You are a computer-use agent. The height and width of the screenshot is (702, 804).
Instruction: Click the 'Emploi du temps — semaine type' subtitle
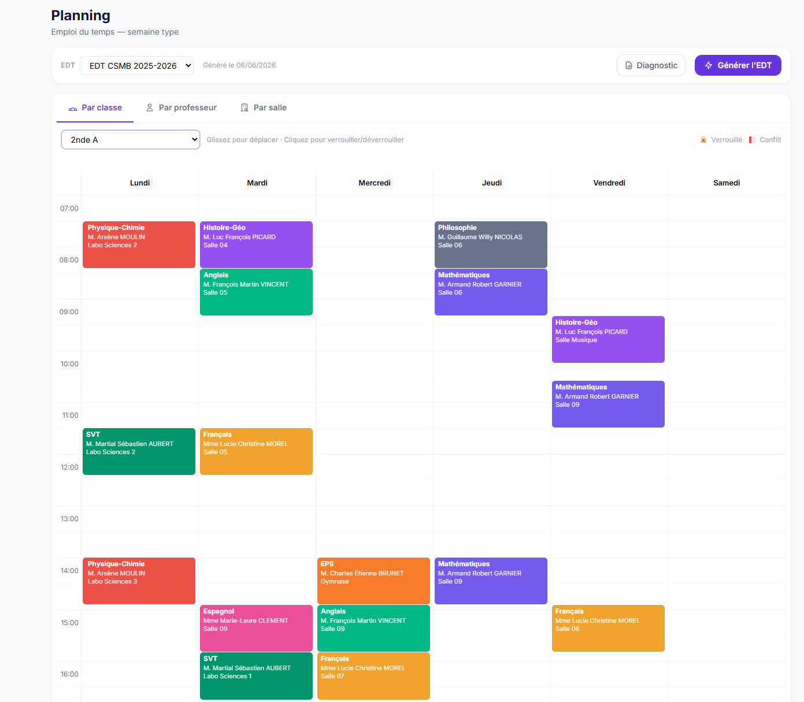(115, 32)
